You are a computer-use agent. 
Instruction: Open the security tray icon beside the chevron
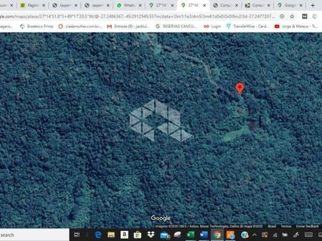tap(265, 235)
